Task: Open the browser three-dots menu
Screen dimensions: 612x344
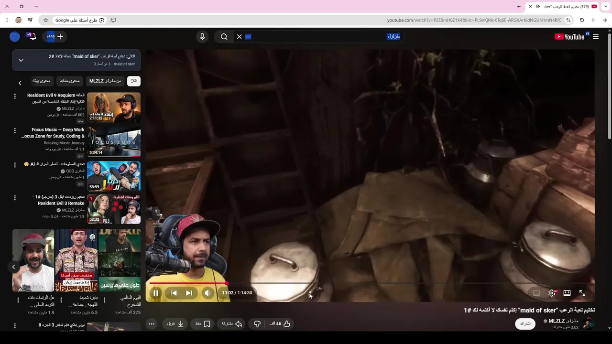Action: 7,20
